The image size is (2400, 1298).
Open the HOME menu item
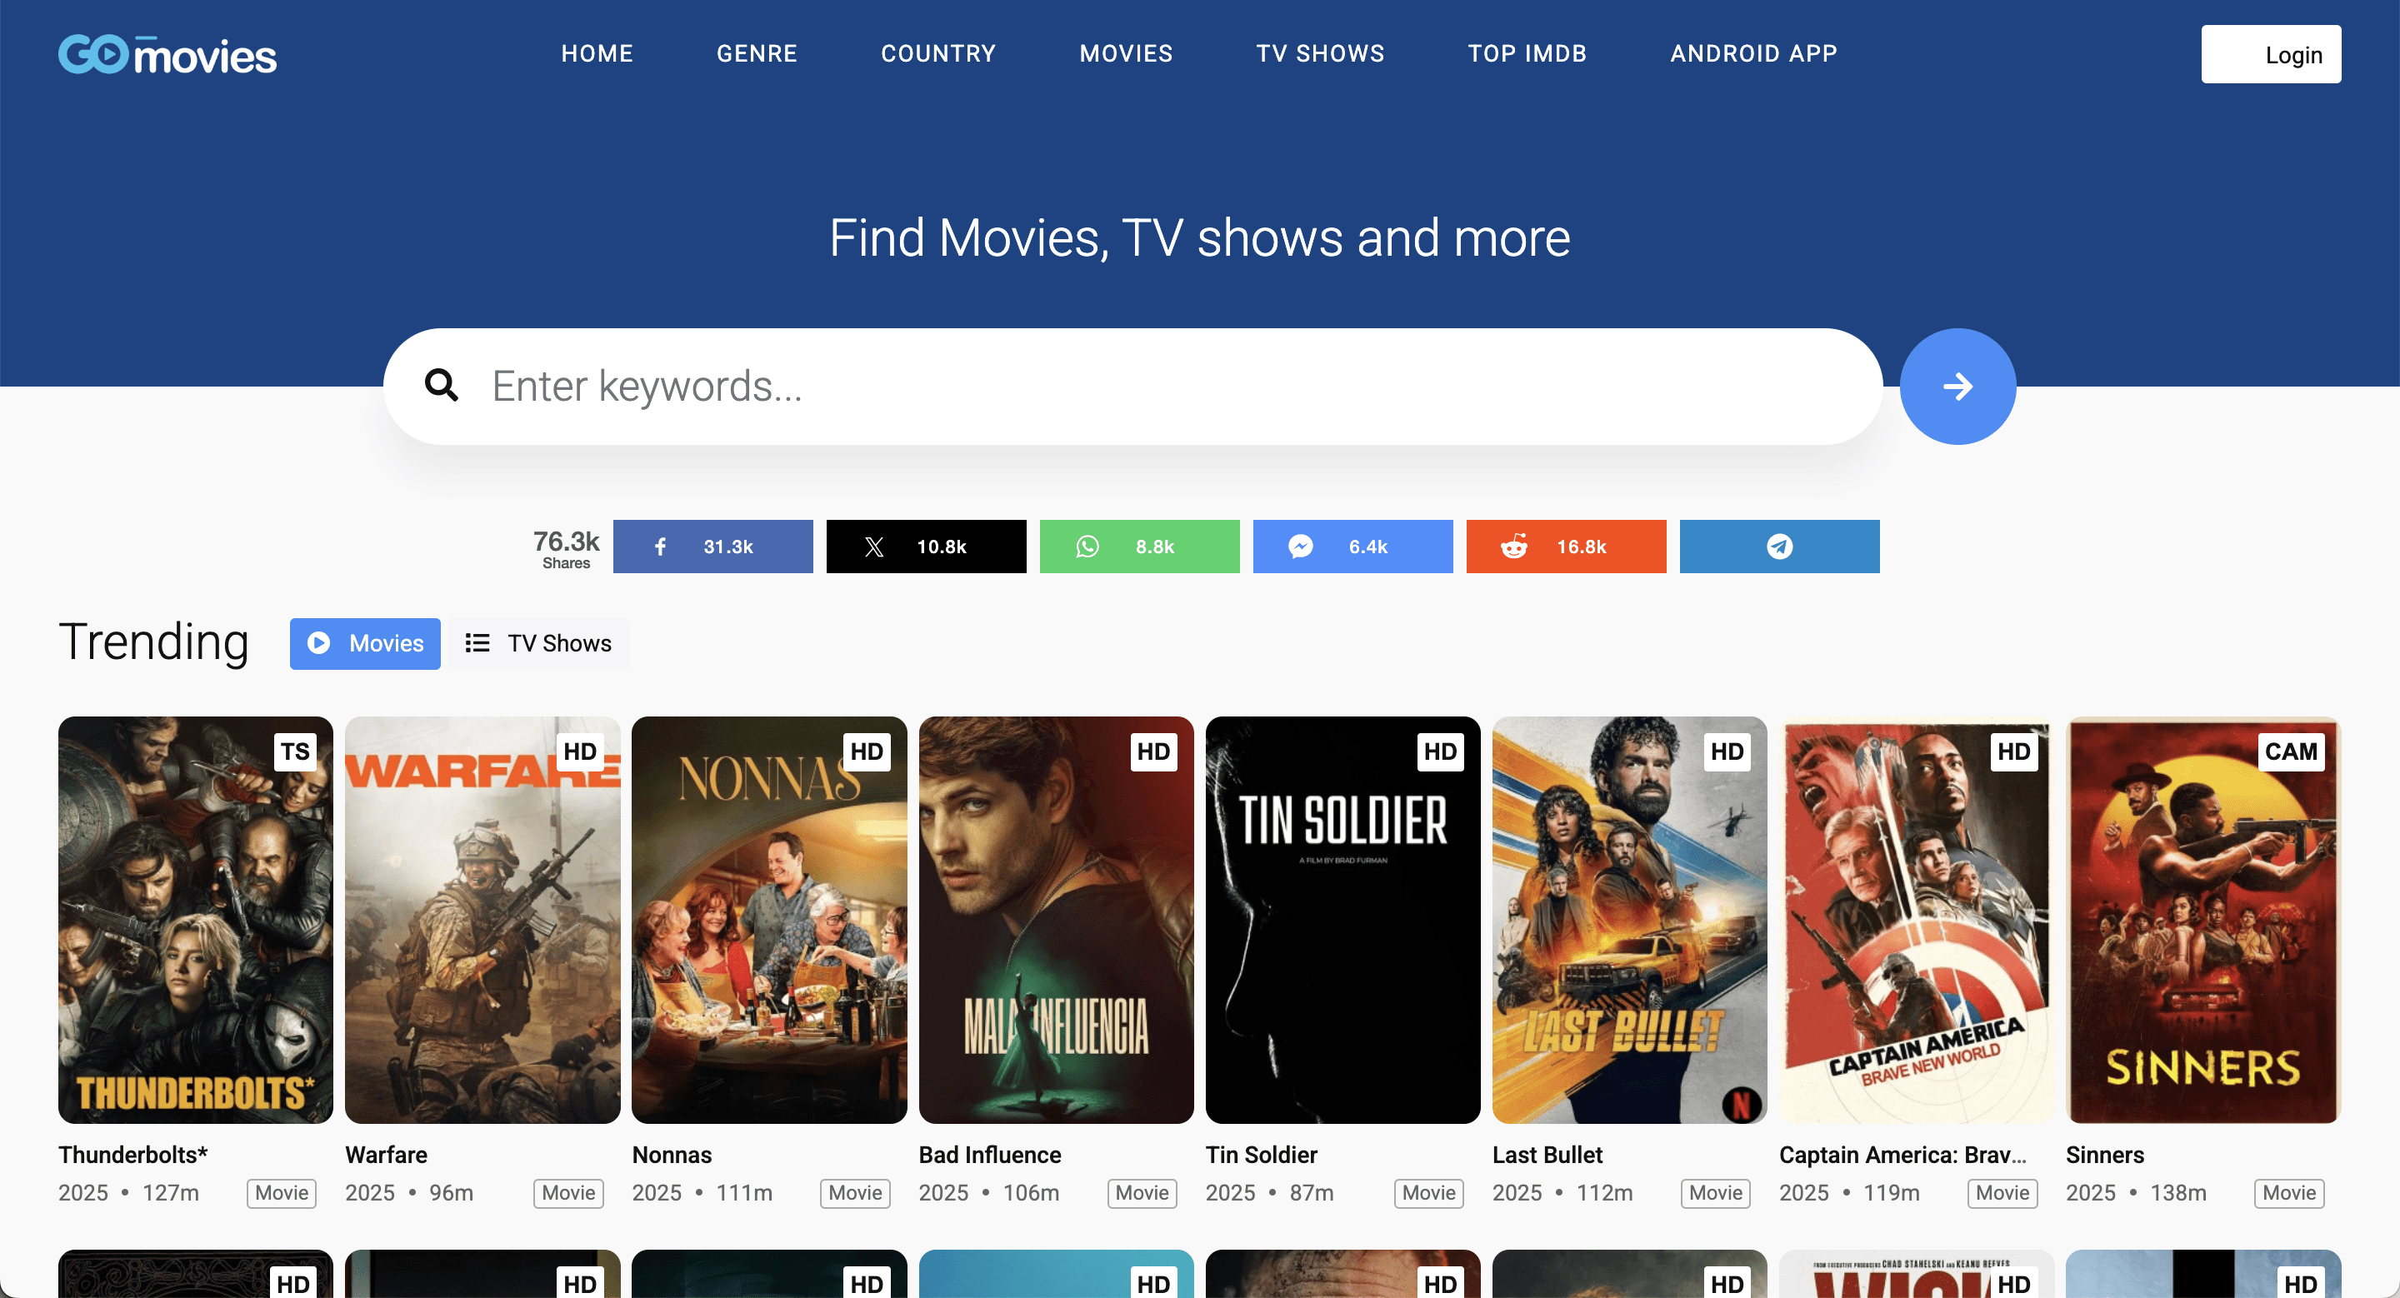(597, 54)
